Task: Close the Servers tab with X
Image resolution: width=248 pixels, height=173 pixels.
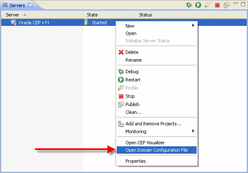Action: coord(30,5)
